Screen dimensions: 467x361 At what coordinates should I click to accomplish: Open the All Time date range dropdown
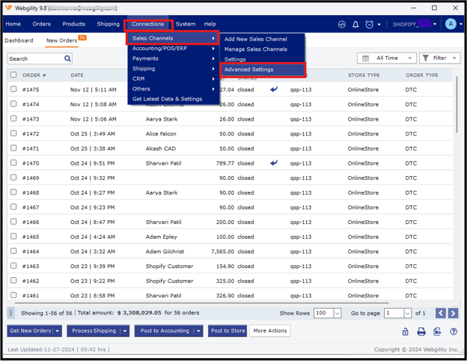click(387, 58)
